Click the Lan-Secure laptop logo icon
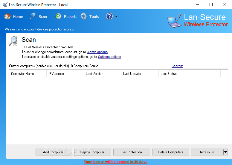Screen dimensions: 232x165 pyautogui.click(x=174, y=21)
